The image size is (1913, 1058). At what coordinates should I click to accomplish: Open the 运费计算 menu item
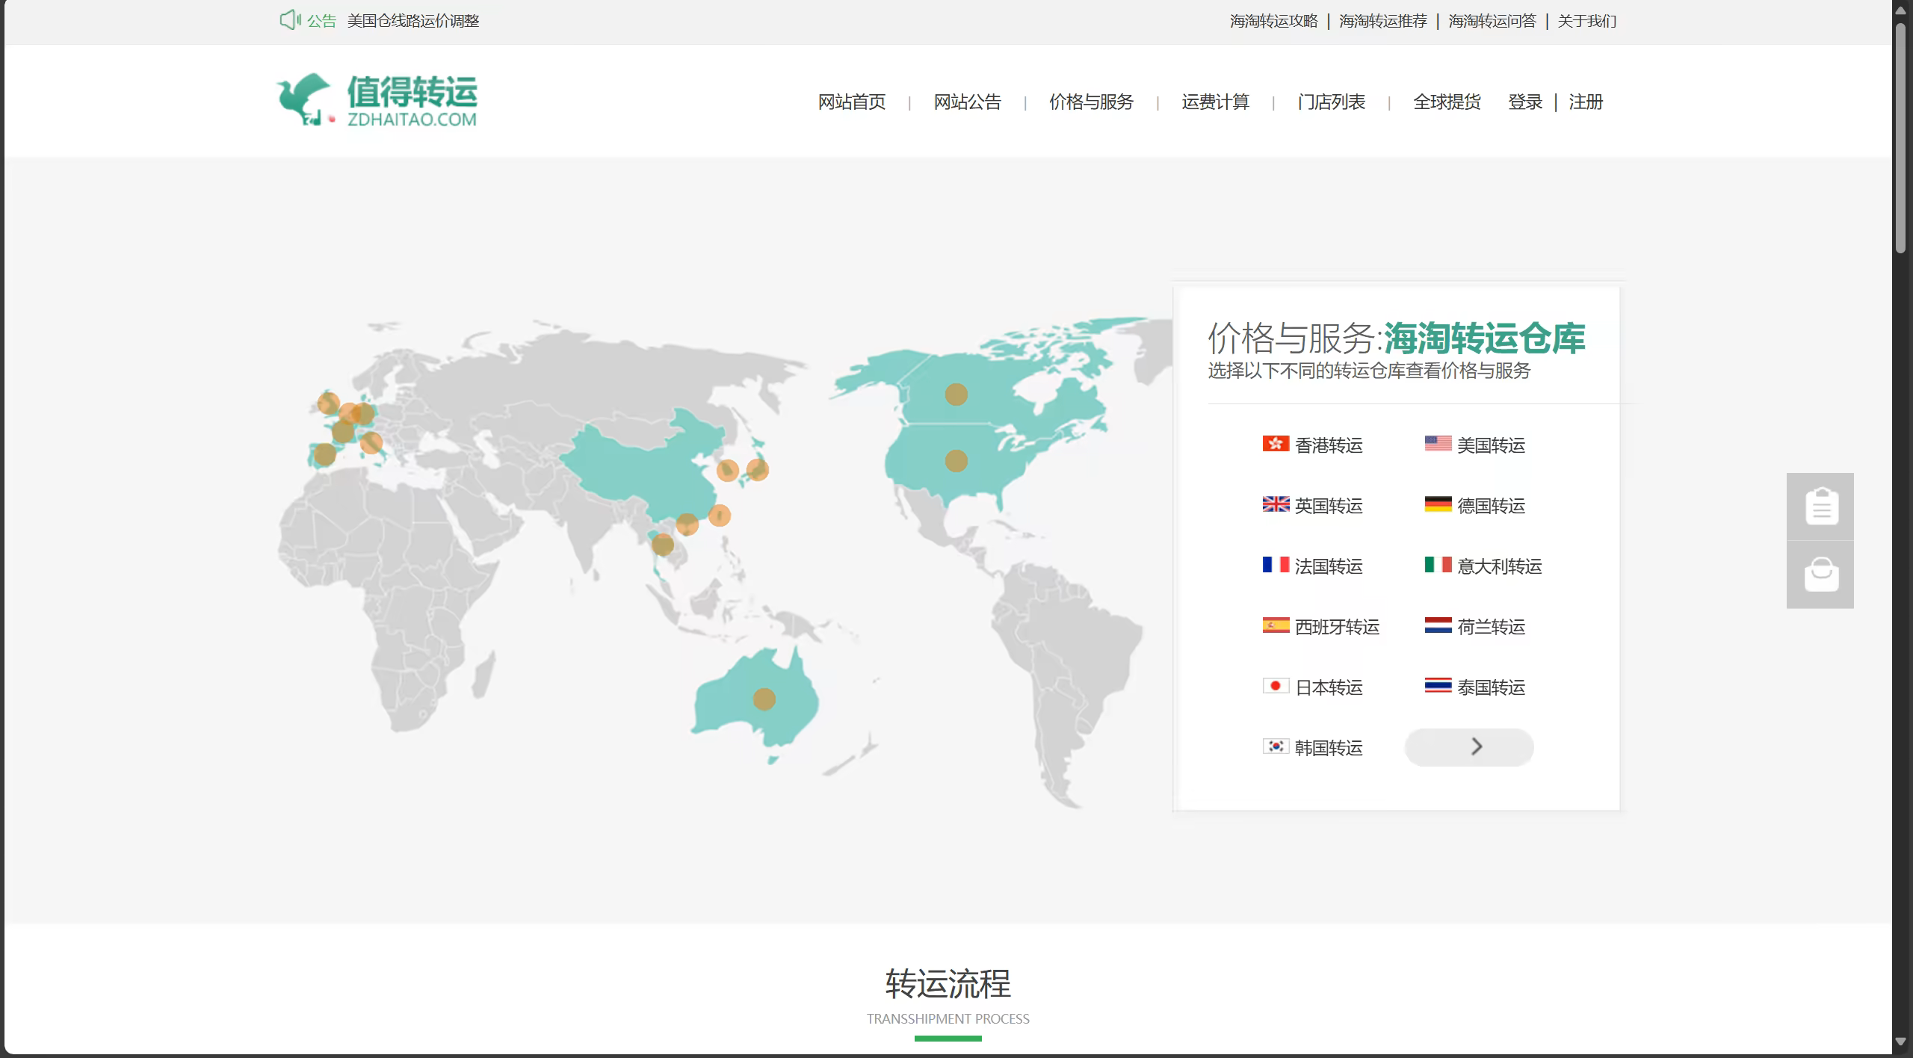[1215, 102]
